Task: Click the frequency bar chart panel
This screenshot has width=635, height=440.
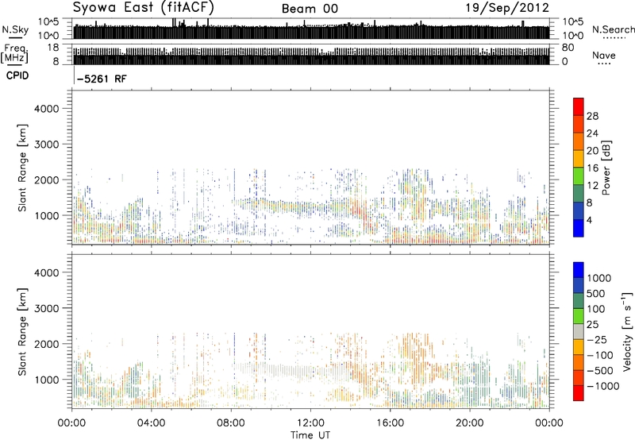Action: coord(311,55)
